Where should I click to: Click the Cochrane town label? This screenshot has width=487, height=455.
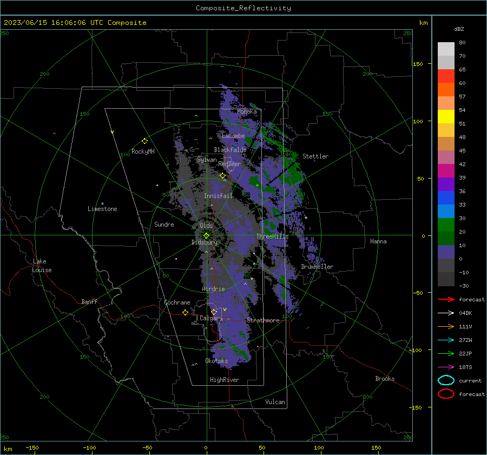(177, 302)
